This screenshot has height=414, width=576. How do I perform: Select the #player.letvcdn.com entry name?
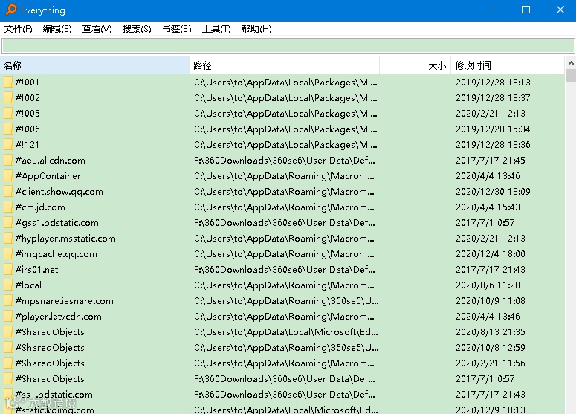point(59,317)
